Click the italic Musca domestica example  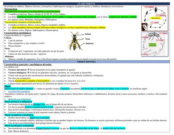coord(21,131)
